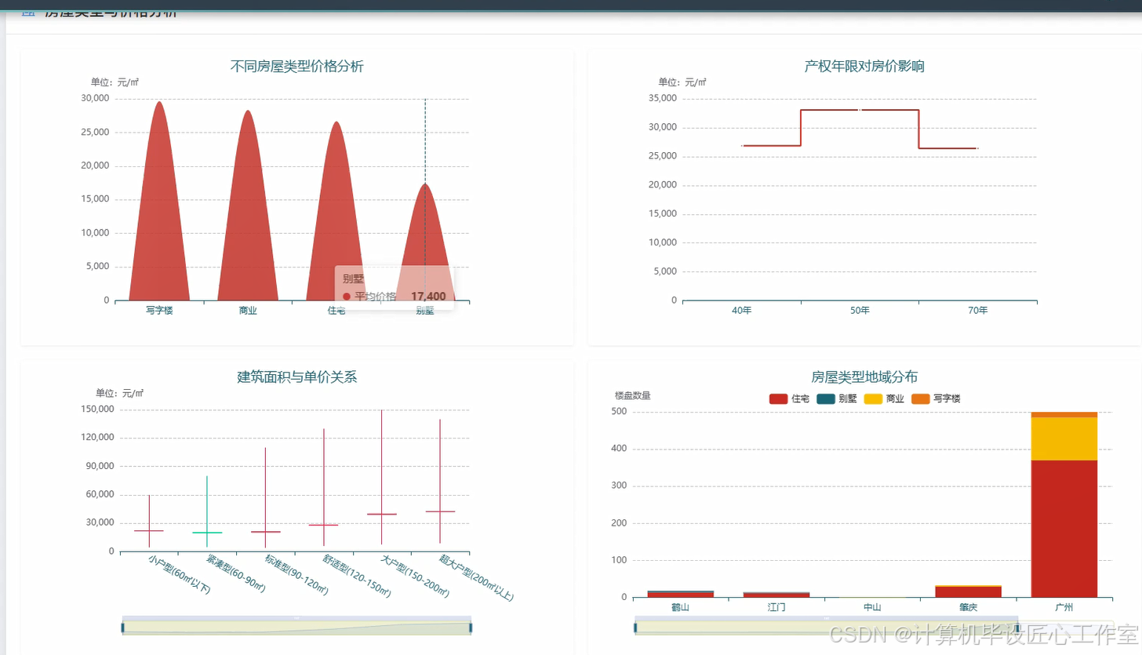Click the 40年 x-axis label
1142x655 pixels.
click(742, 311)
